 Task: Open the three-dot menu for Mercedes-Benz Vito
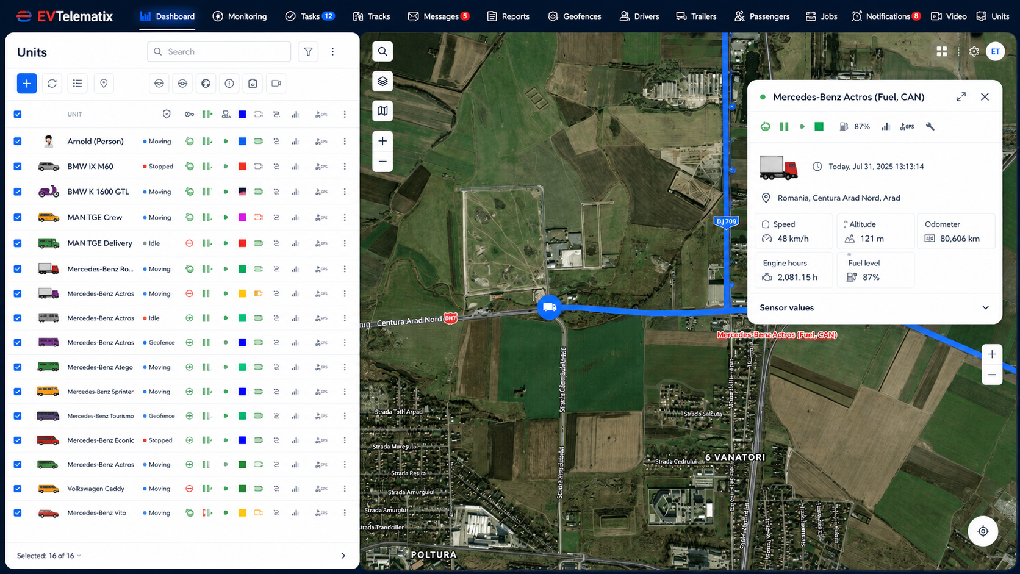click(345, 513)
